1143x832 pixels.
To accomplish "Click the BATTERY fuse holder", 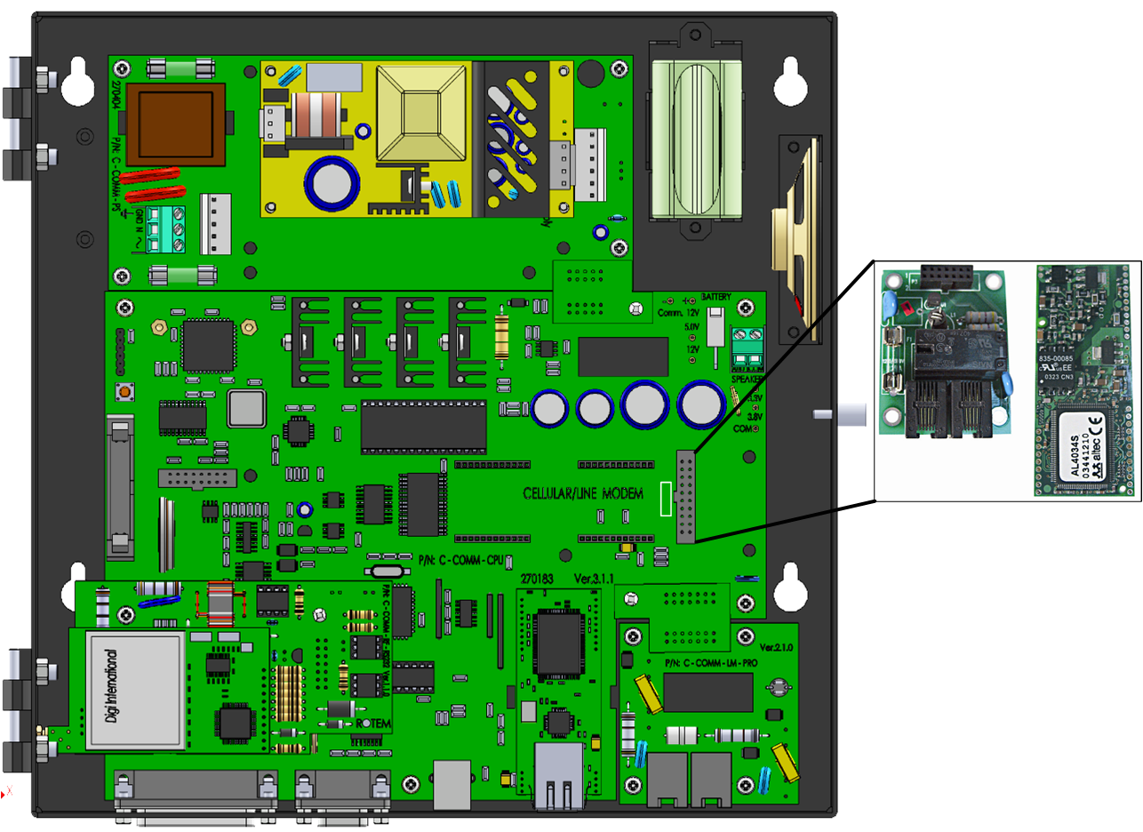I will [715, 328].
